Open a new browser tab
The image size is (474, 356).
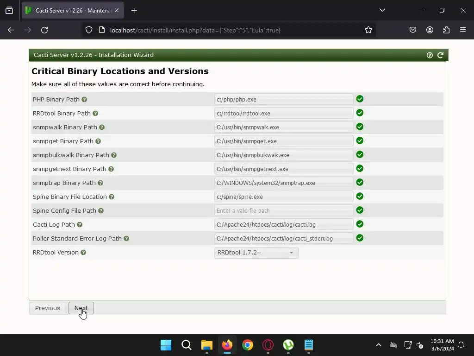[134, 11]
